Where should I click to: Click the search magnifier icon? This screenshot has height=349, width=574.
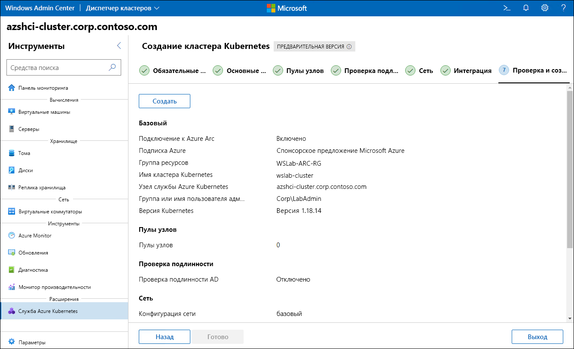(112, 67)
